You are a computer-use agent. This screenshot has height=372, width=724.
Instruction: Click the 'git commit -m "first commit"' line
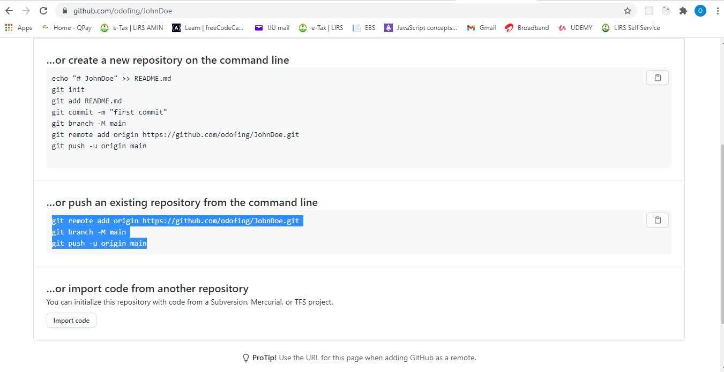[x=109, y=112]
